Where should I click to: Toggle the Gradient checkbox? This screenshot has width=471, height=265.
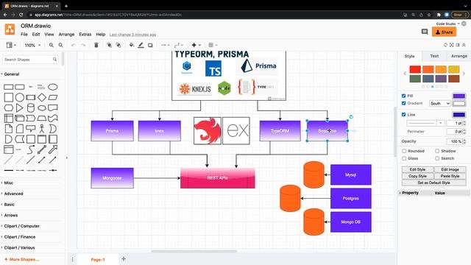click(x=404, y=103)
